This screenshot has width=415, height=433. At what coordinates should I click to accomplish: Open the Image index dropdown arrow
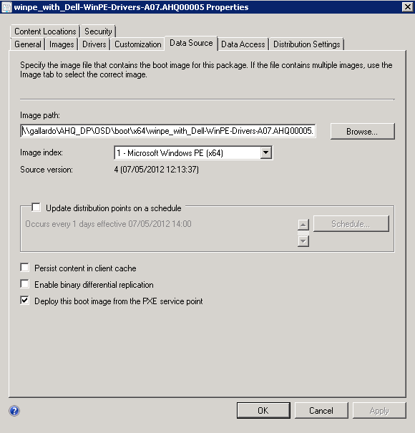pos(265,152)
